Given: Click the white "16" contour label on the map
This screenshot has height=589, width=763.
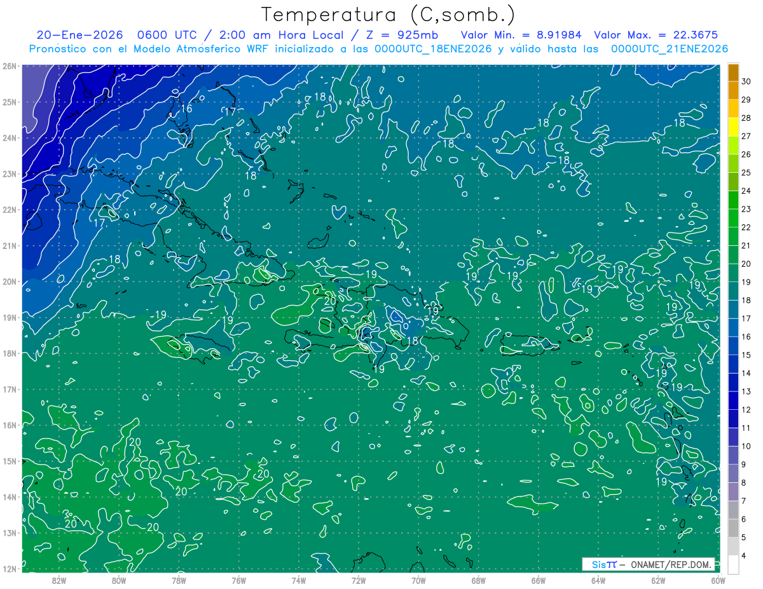Looking at the screenshot, I should pos(186,109).
